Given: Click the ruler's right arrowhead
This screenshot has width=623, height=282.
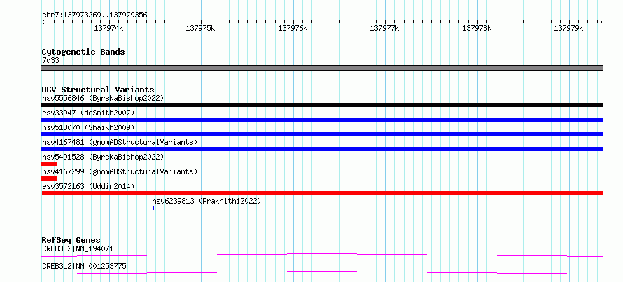Looking at the screenshot, I should click(601, 22).
